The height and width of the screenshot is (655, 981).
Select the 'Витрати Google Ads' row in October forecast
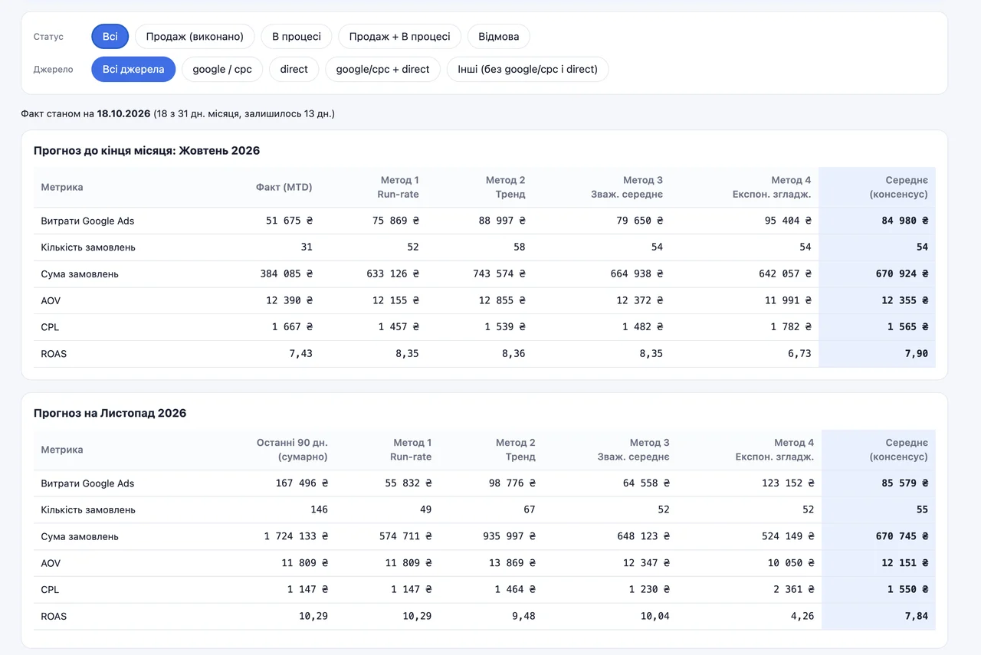pos(484,221)
